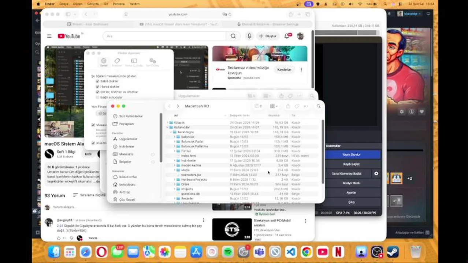Image resolution: width=468 pixels, height=263 pixels.
Task: Click the YouTube logo
Action: 69,36
